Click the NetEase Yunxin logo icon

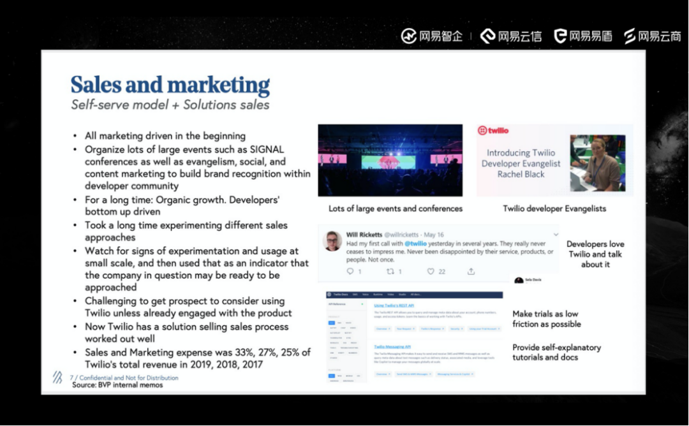(x=488, y=36)
